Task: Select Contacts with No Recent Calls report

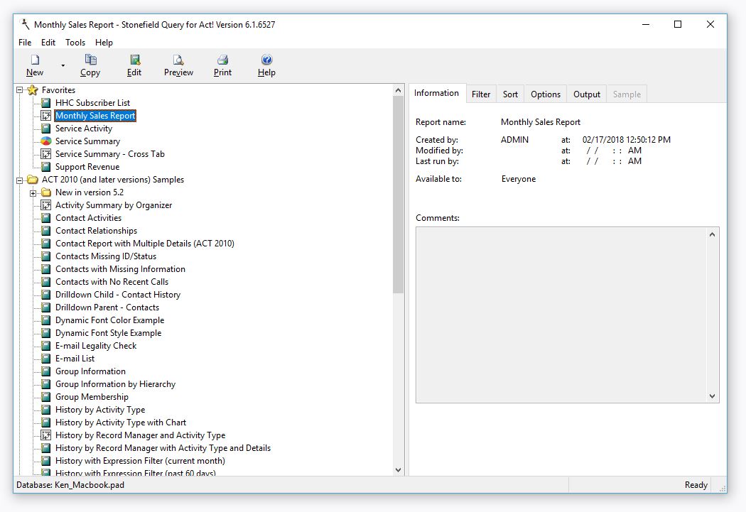Action: 112,282
